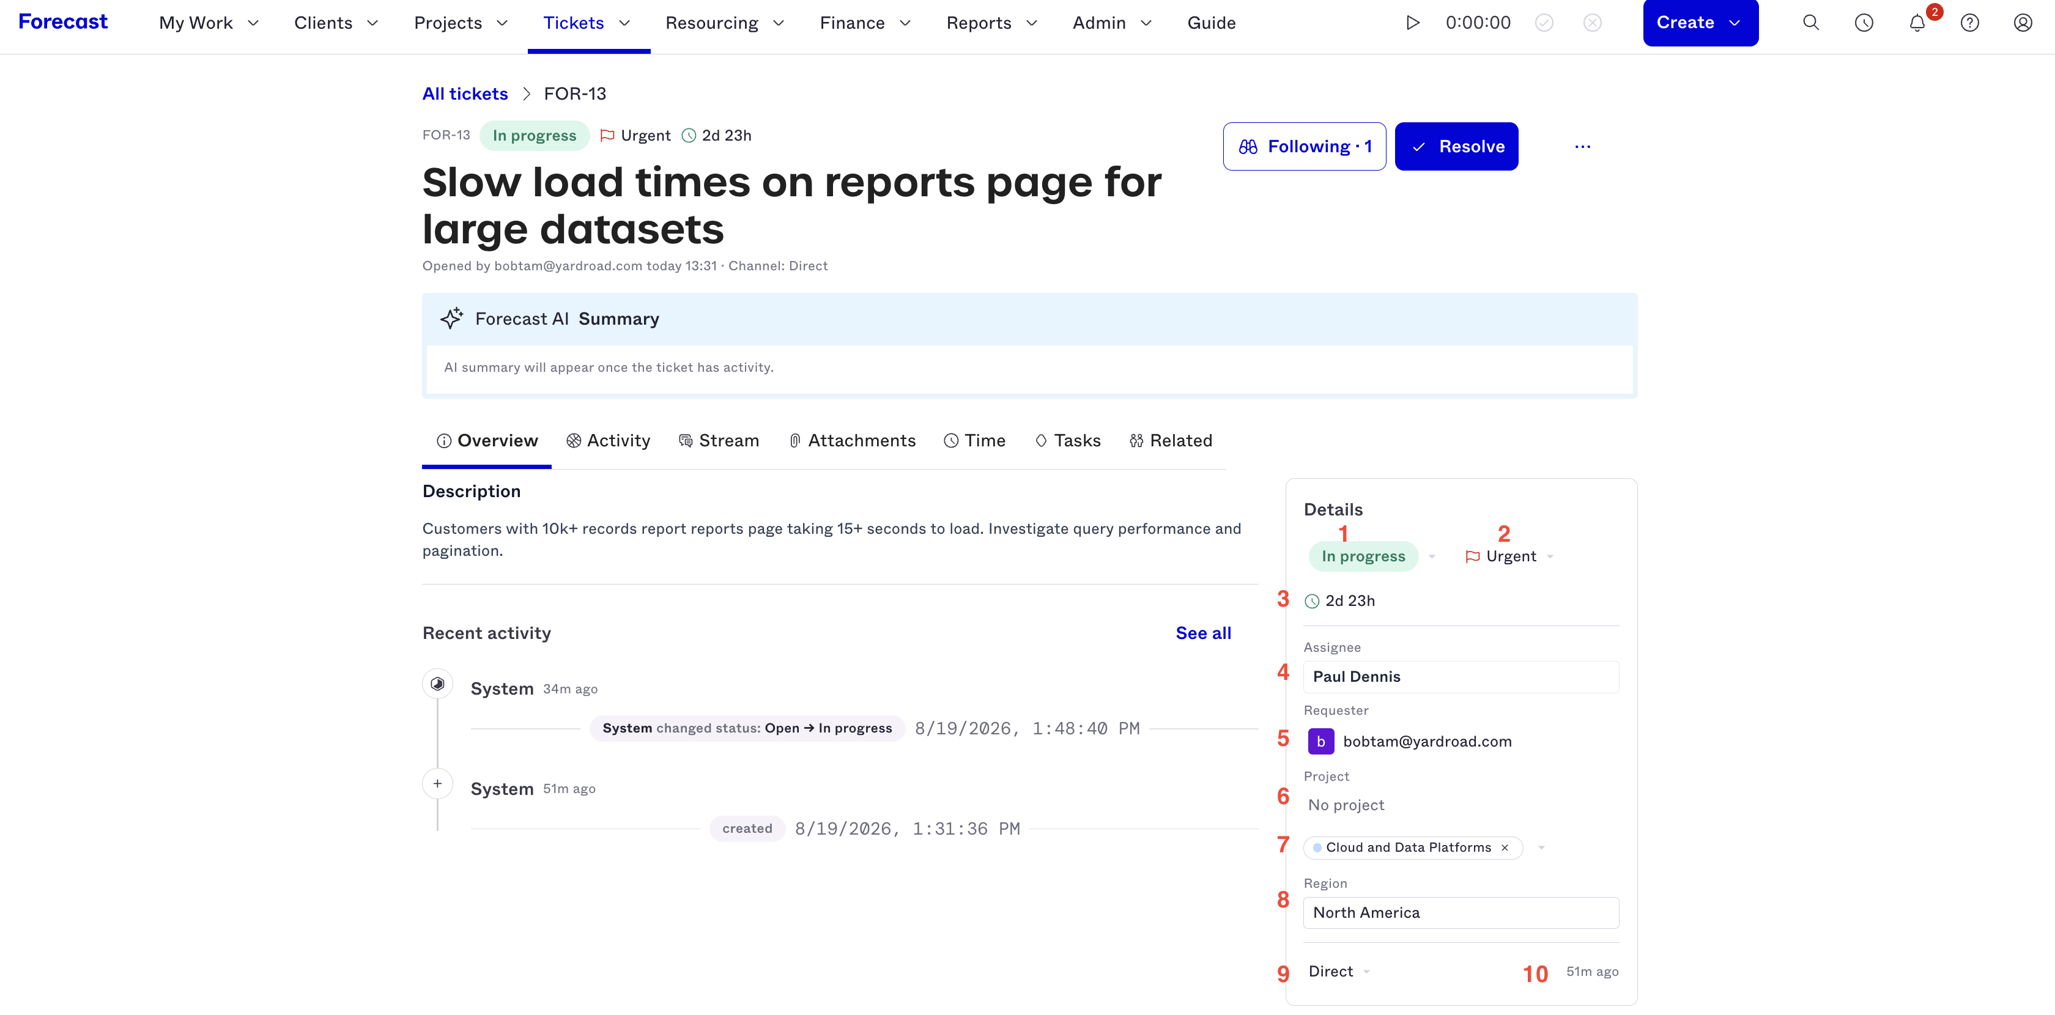Click the ticket title heading
Image resolution: width=2055 pixels, height=1015 pixels.
(791, 205)
